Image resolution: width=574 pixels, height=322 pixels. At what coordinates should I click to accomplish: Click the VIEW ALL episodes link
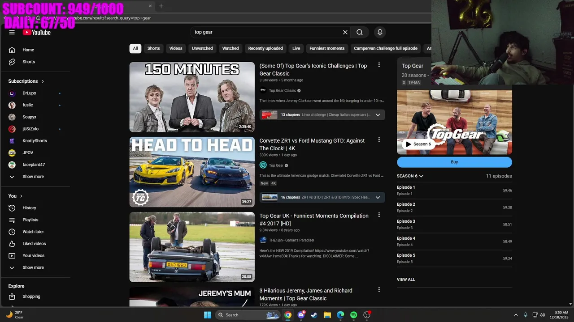pyautogui.click(x=406, y=280)
